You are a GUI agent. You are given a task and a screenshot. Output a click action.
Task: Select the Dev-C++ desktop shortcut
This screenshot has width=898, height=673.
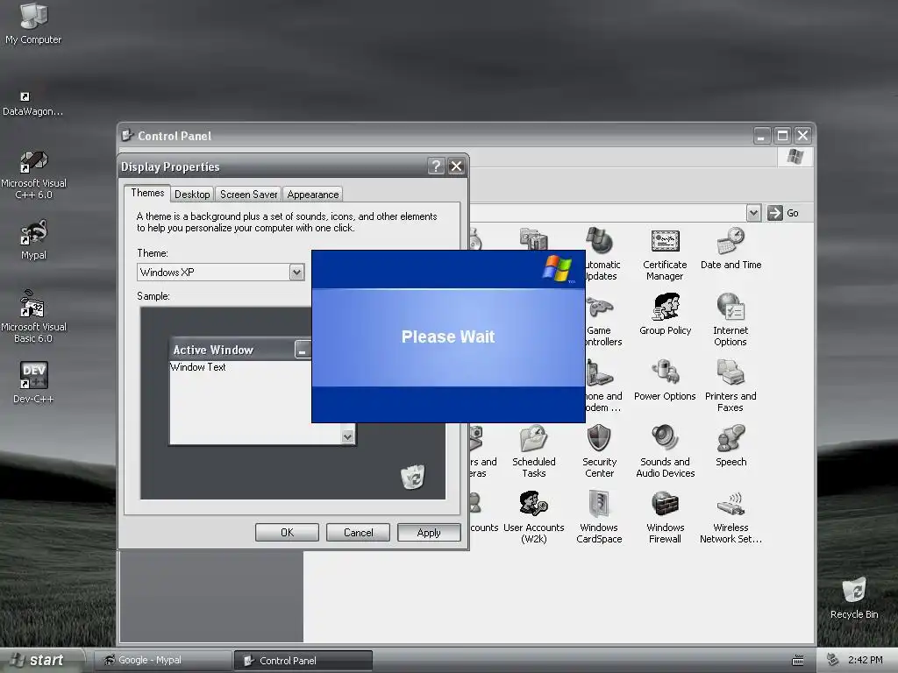point(33,382)
